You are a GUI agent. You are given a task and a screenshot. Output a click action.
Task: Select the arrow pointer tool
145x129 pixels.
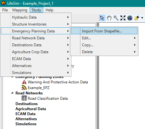[102, 18]
